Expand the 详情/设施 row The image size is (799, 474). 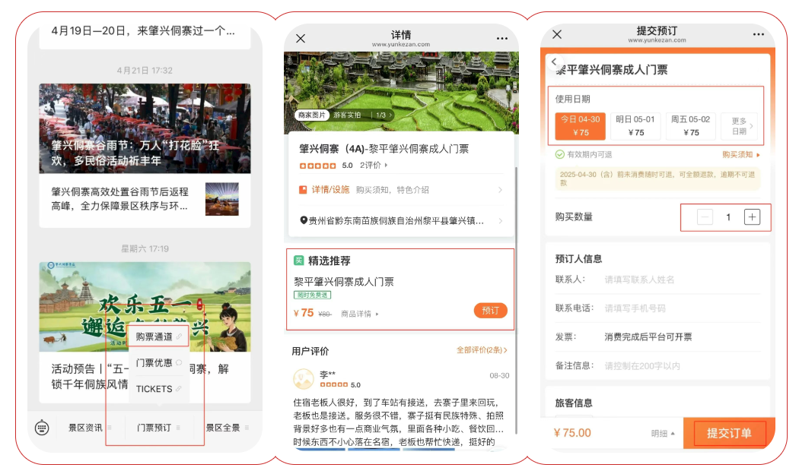400,190
